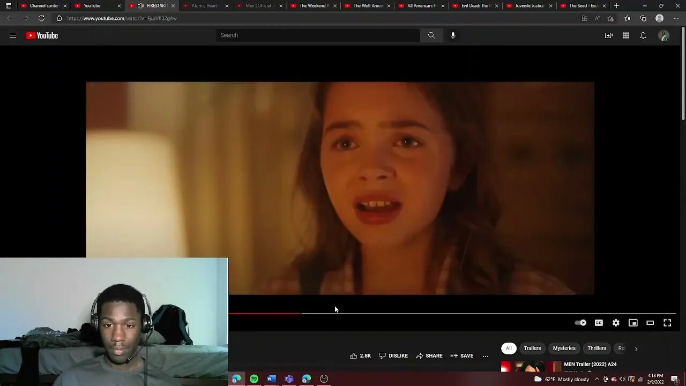Open browser settings and more menu
Image resolution: width=686 pixels, height=386 pixels.
pyautogui.click(x=676, y=18)
